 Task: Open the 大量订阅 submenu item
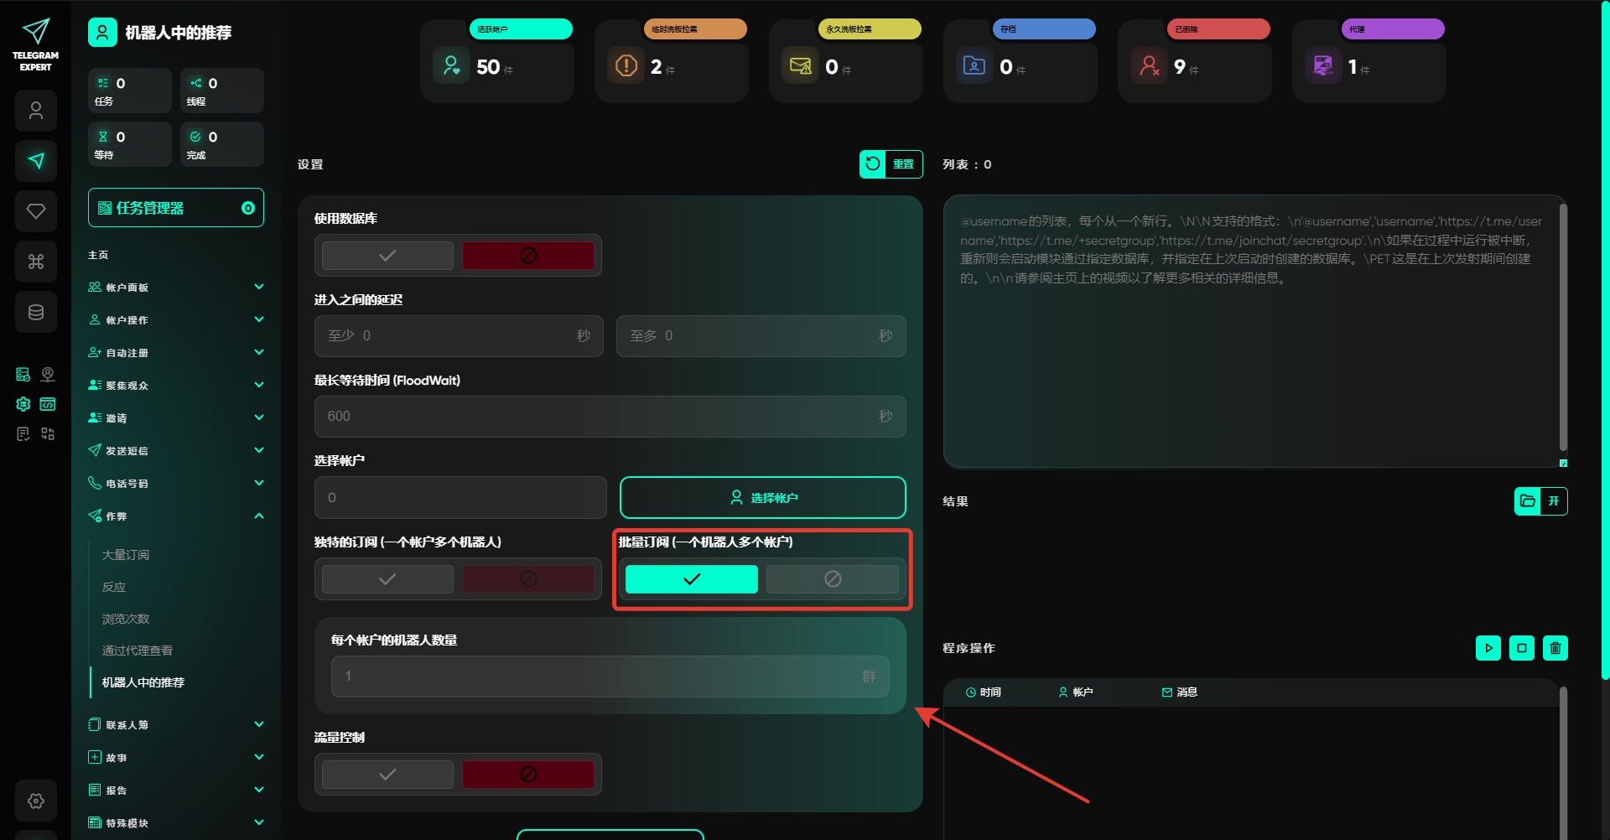(126, 555)
